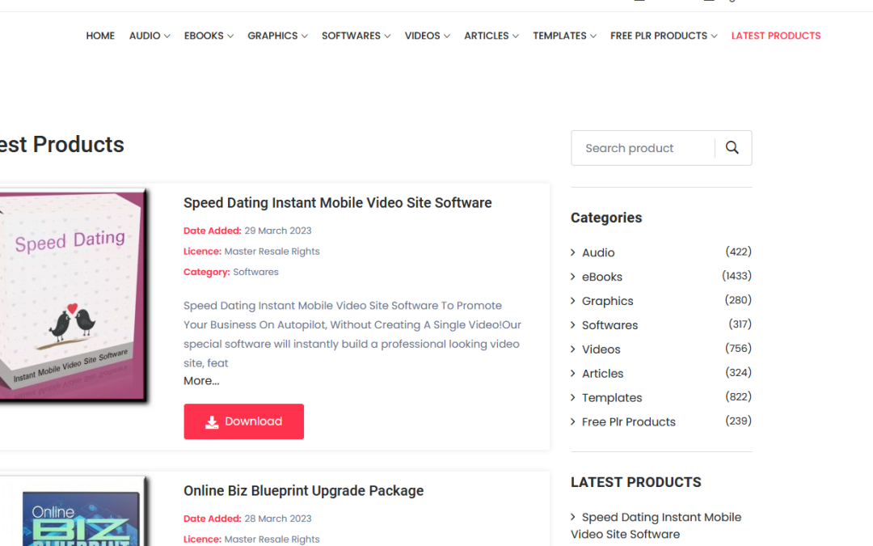Viewport: 873px width, 546px height.
Task: Browse the Softwares category in sidebar
Action: point(609,325)
